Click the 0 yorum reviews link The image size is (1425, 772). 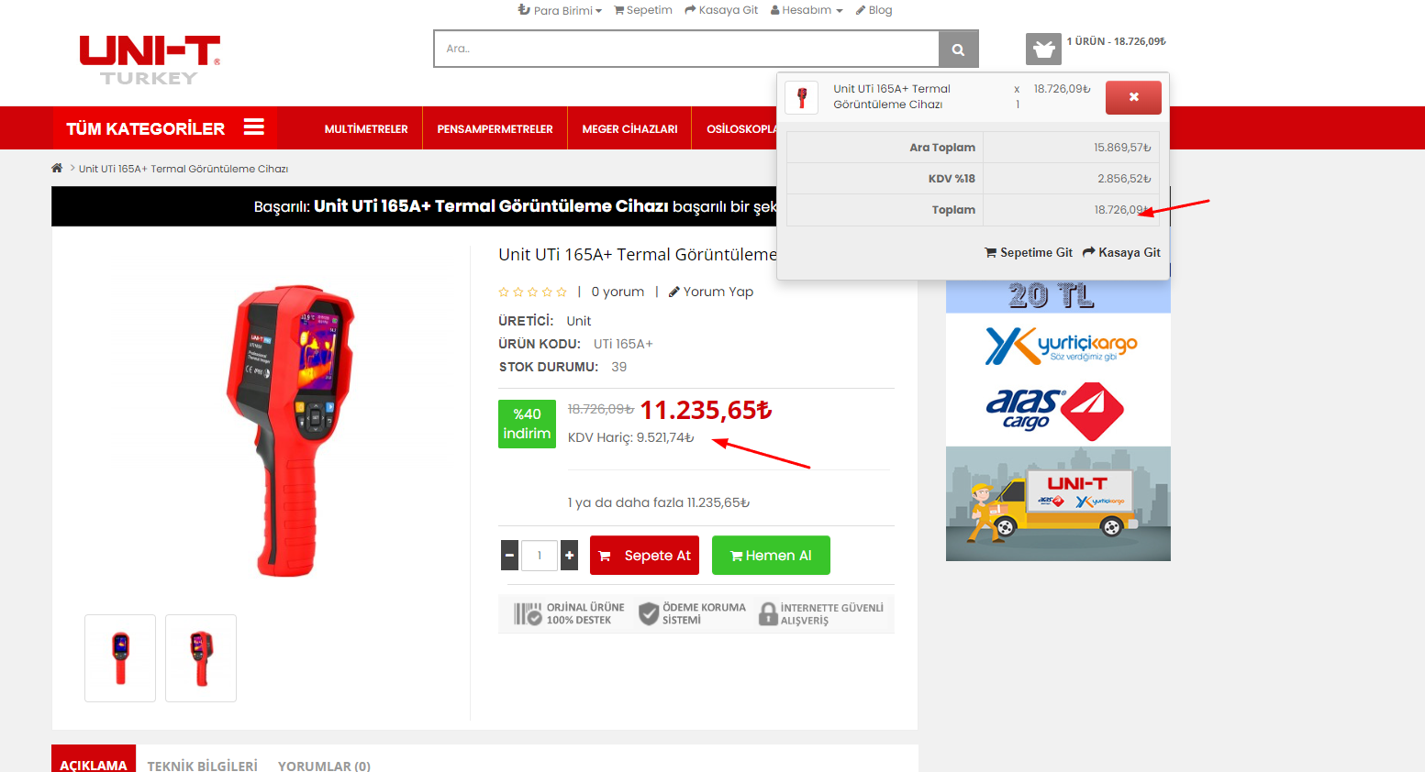[x=618, y=292]
